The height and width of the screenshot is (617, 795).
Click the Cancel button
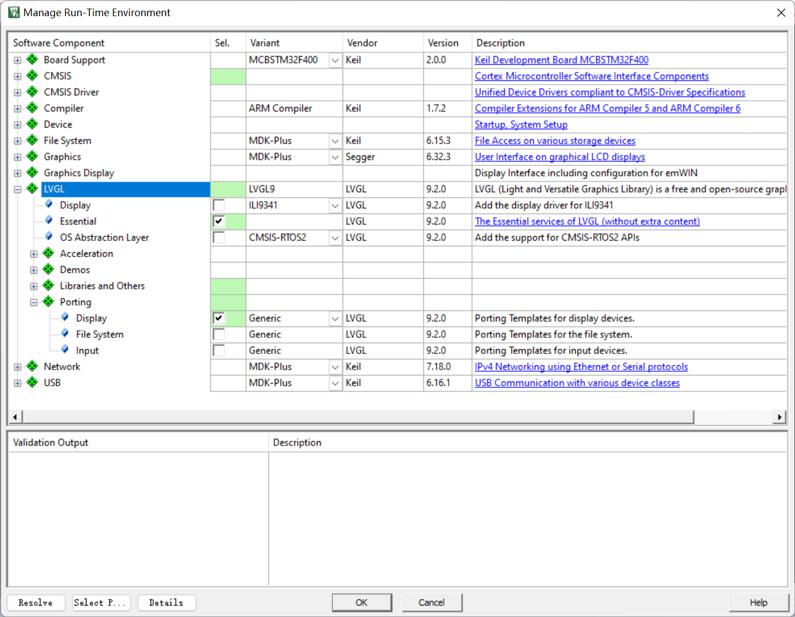(x=432, y=602)
